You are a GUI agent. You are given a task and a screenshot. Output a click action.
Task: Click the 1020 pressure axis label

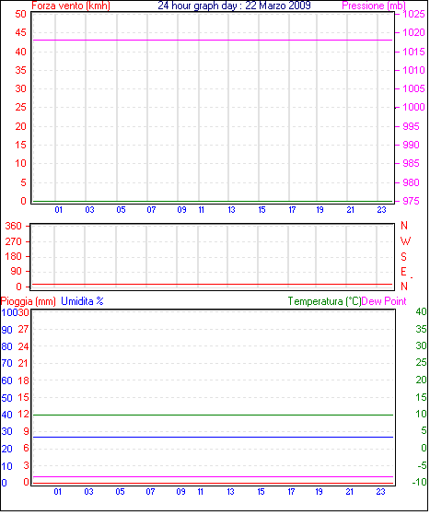coord(413,32)
